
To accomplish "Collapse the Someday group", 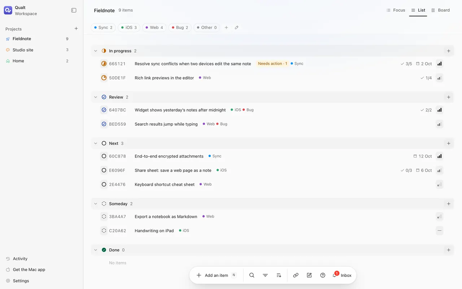I will pos(96,204).
